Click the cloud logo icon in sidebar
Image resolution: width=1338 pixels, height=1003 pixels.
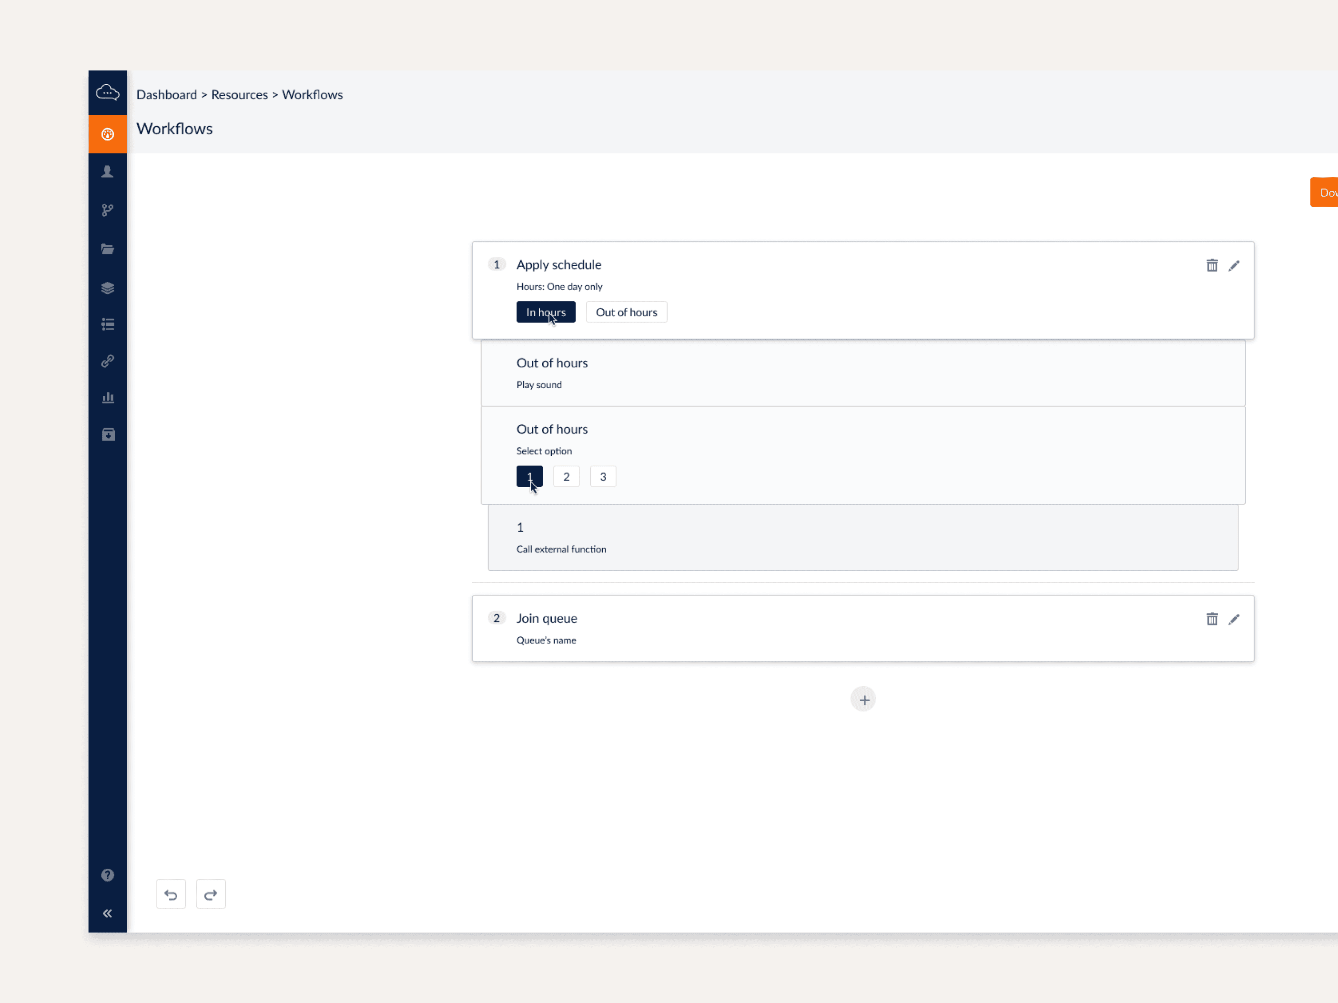(x=108, y=92)
